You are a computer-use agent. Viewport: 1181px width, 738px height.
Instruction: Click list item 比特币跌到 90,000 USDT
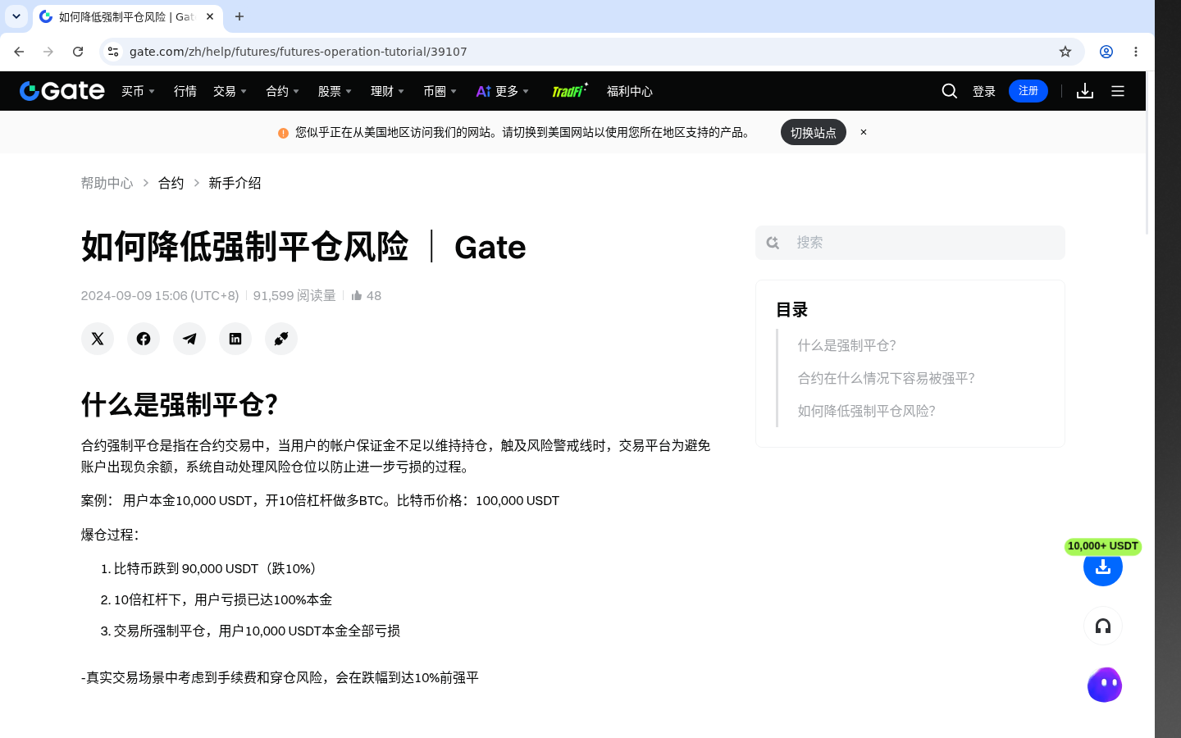tap(217, 568)
